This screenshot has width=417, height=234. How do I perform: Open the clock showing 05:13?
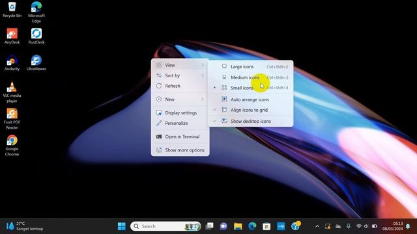point(393,226)
